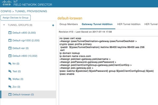This screenshot has height=105, width=158.
Task: Click the Wdfac group folder icon
Action: (x=10, y=79)
